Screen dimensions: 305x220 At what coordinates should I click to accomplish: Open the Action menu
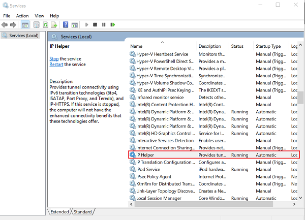pyautogui.click(x=22, y=16)
